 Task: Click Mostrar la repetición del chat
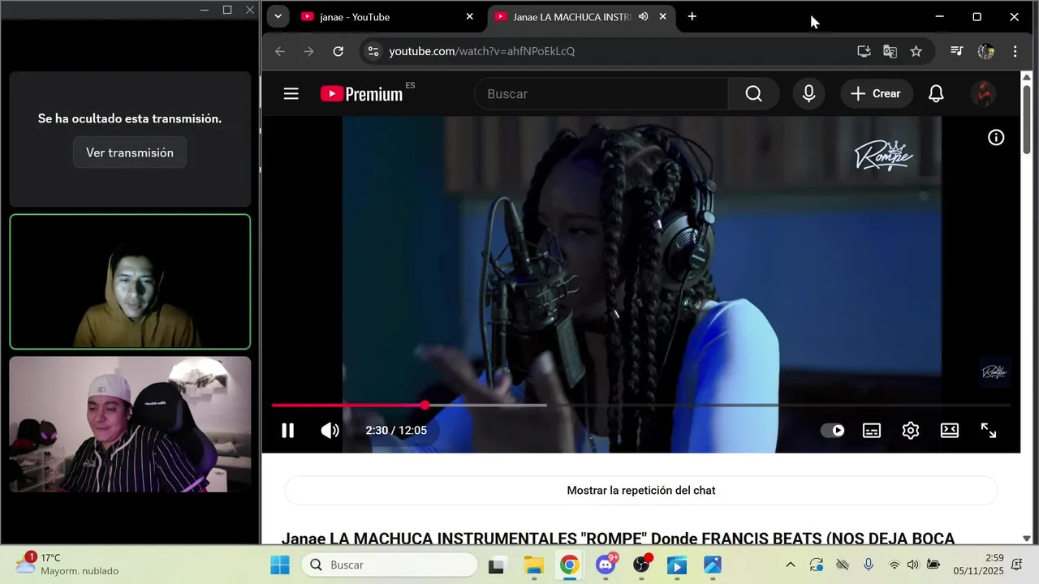click(x=641, y=491)
